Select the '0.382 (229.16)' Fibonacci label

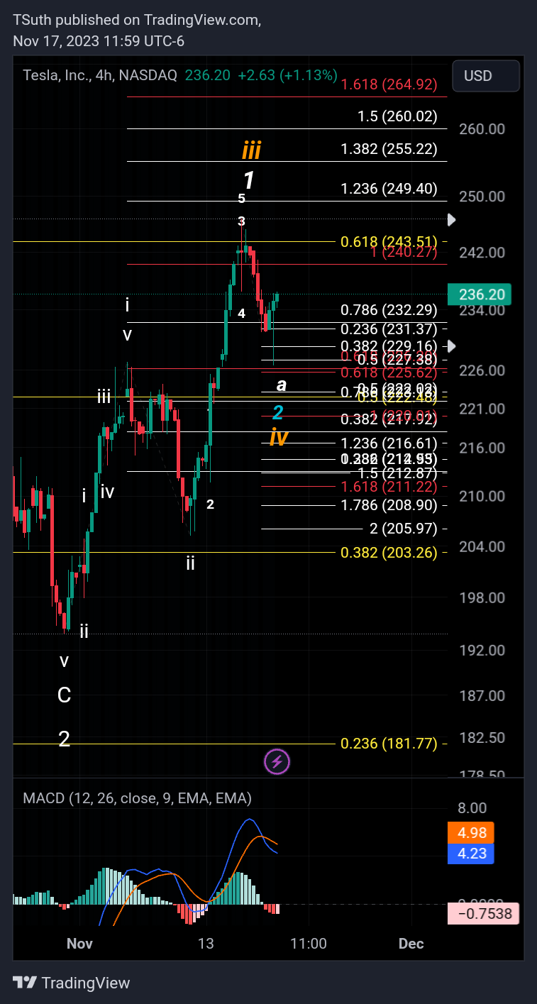(389, 347)
